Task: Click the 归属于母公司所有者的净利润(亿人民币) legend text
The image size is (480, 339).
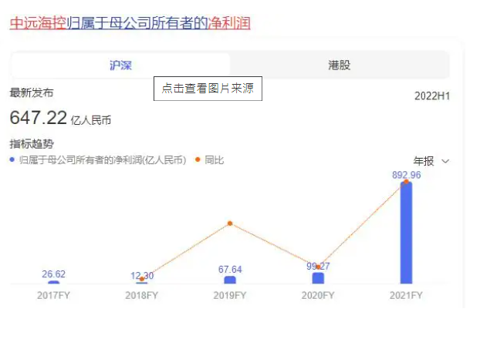Action: (103, 160)
